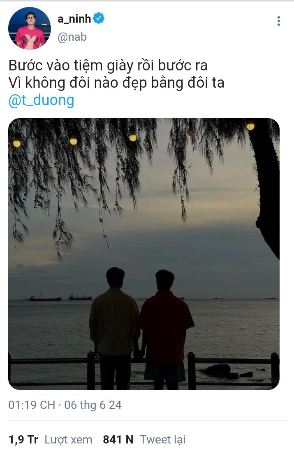Open the a_ninh display name
The width and height of the screenshot is (294, 455).
74,19
